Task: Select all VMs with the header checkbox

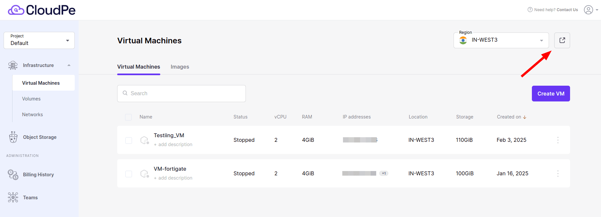Action: point(128,117)
